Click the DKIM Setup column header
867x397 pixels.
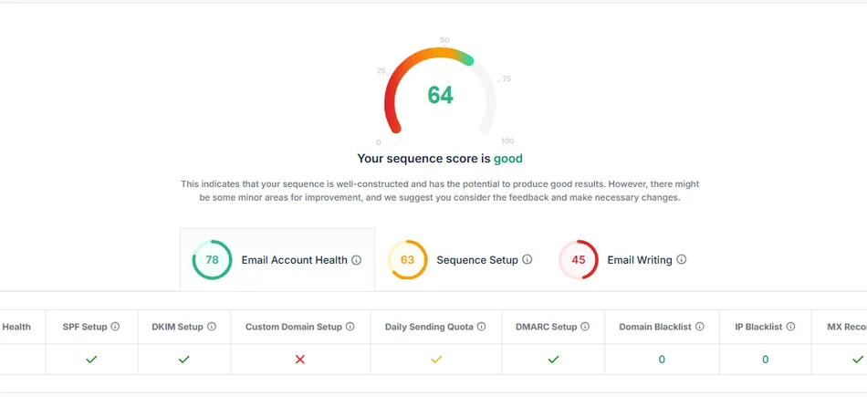(x=184, y=327)
